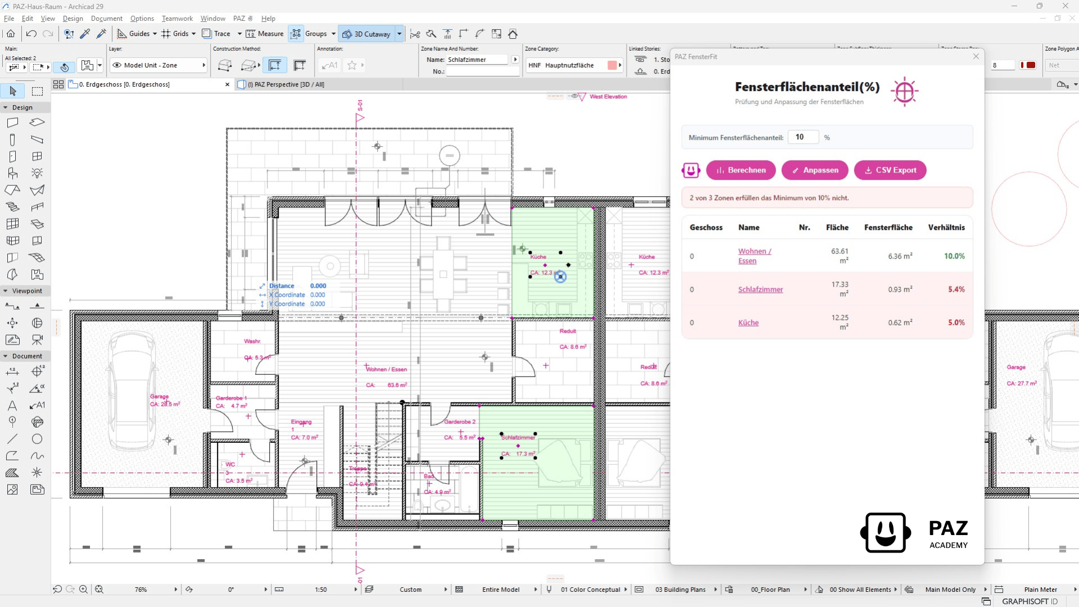Open the Teamwork menu
1079x607 pixels.
pyautogui.click(x=177, y=19)
